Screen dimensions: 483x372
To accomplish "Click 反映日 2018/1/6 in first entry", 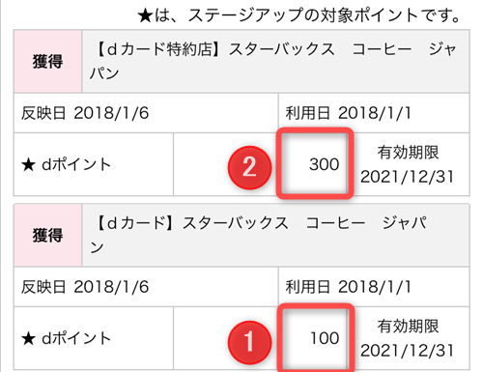I will click(85, 113).
